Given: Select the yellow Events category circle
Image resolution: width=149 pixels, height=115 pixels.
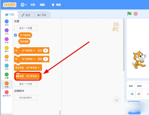Looking at the screenshot, I should [7, 48].
